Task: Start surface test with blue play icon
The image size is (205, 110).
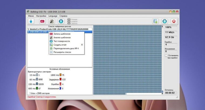Action: point(61,21)
